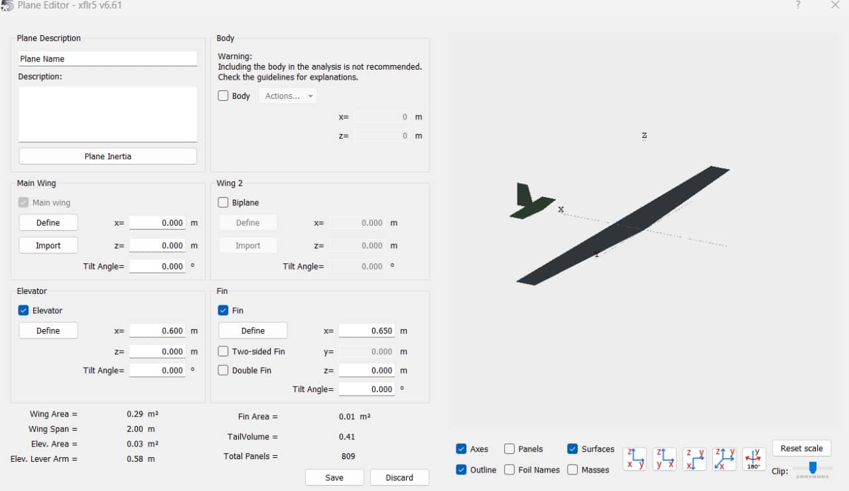The width and height of the screenshot is (849, 491).
Task: Flip the view with the 180° icon
Action: tap(754, 459)
